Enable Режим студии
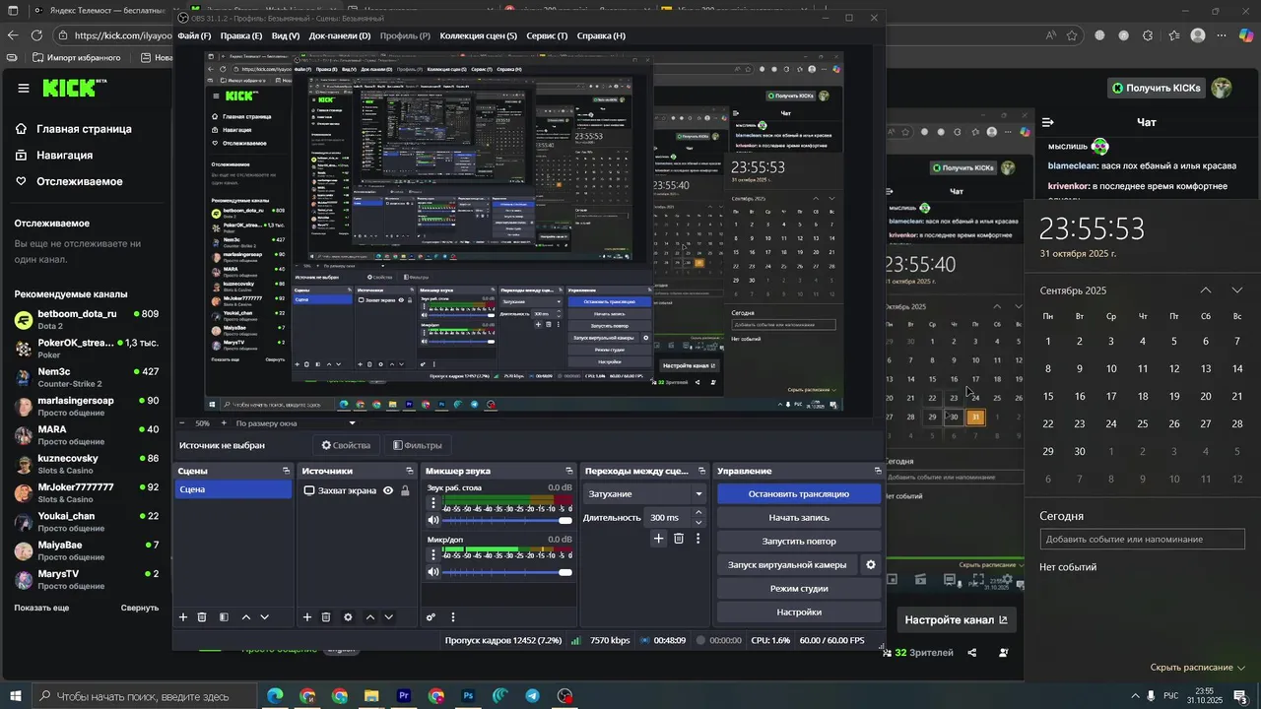Image resolution: width=1261 pixels, height=709 pixels. [x=799, y=589]
